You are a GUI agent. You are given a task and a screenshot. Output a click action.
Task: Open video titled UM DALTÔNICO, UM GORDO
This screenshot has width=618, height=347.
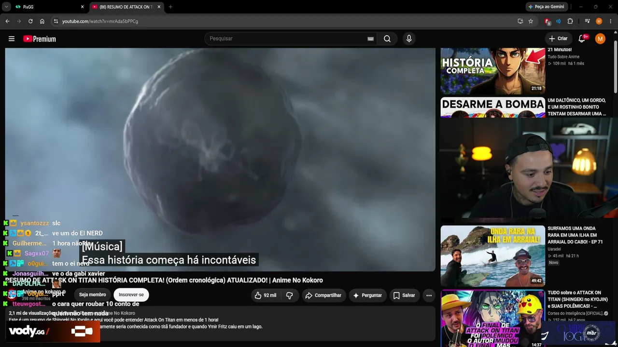577,107
